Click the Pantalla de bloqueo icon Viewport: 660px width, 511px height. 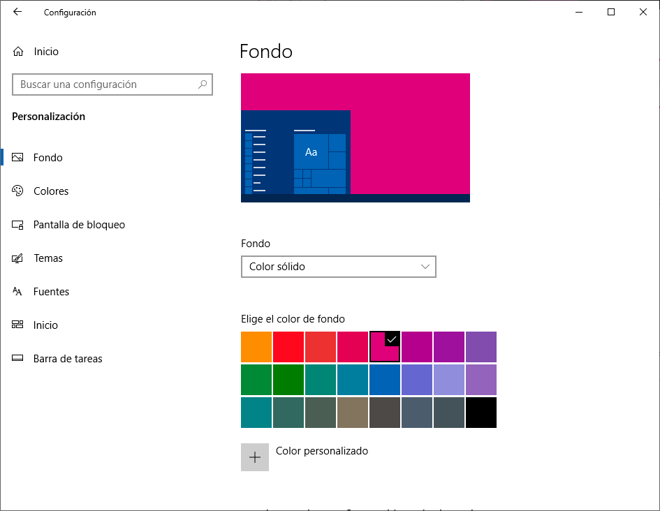tap(18, 225)
